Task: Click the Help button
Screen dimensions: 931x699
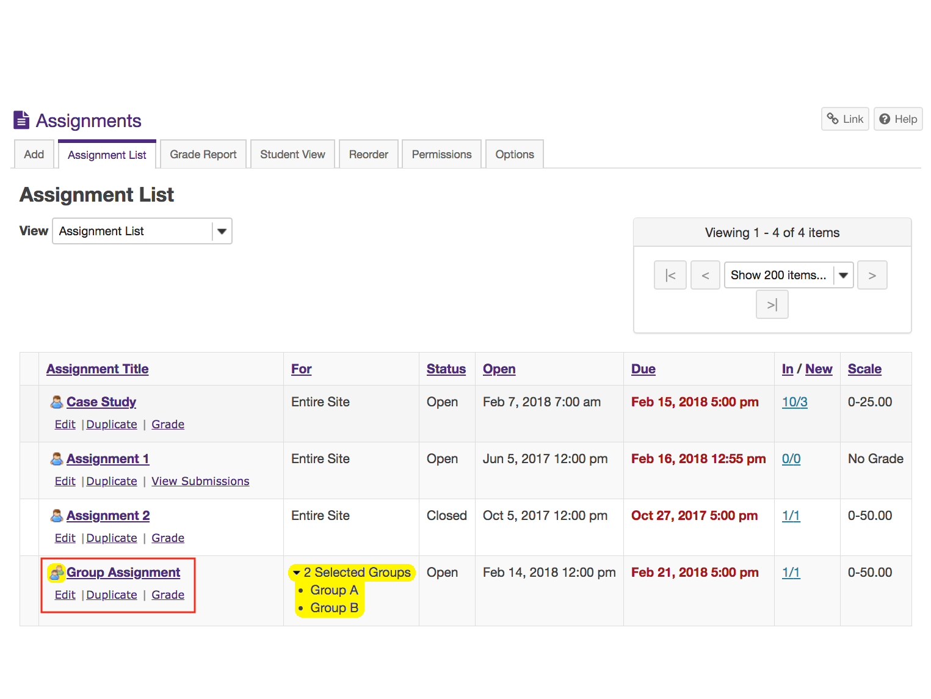Action: 897,119
